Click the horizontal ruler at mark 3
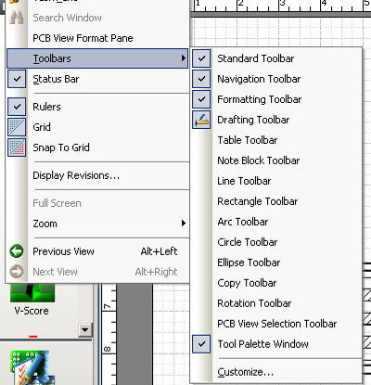The width and height of the screenshot is (371, 385). pyautogui.click(x=282, y=5)
